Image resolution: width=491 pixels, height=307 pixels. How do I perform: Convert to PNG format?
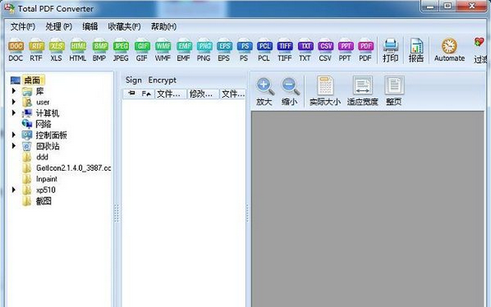tap(204, 51)
